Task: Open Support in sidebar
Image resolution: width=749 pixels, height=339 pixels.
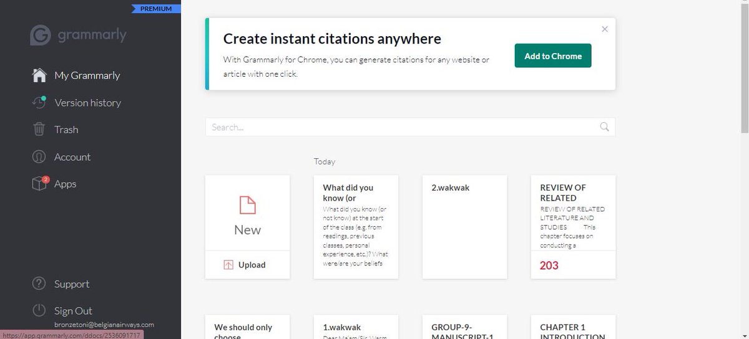Action: coord(72,284)
